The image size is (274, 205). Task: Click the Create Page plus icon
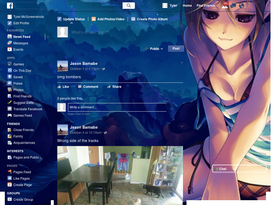click(10, 185)
